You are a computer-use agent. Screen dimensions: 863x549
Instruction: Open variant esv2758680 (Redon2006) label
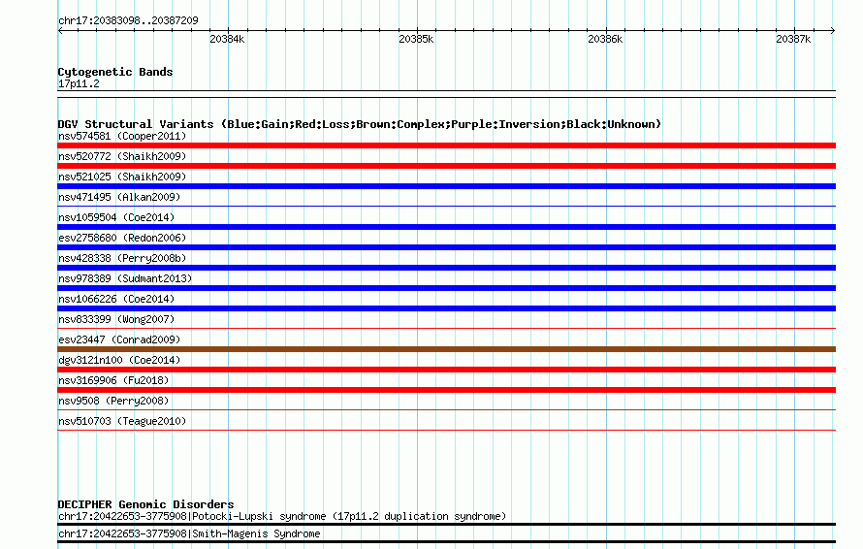click(x=122, y=238)
